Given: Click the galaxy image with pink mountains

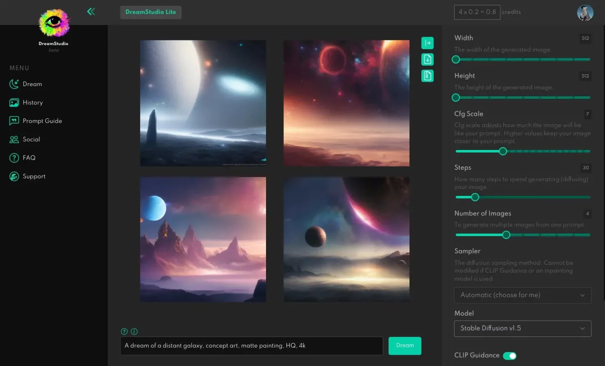Looking at the screenshot, I should point(203,239).
